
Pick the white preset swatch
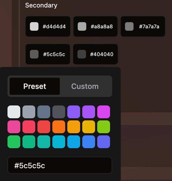tap(14, 112)
